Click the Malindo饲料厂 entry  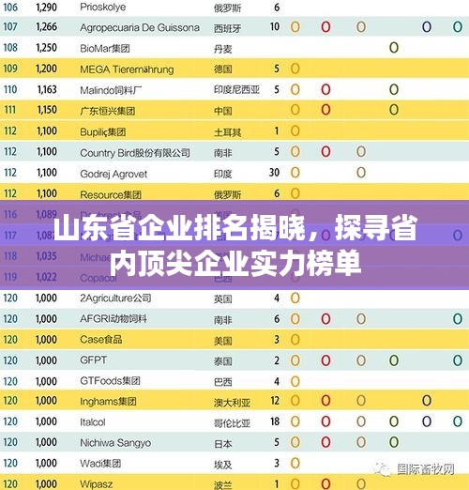pos(111,90)
